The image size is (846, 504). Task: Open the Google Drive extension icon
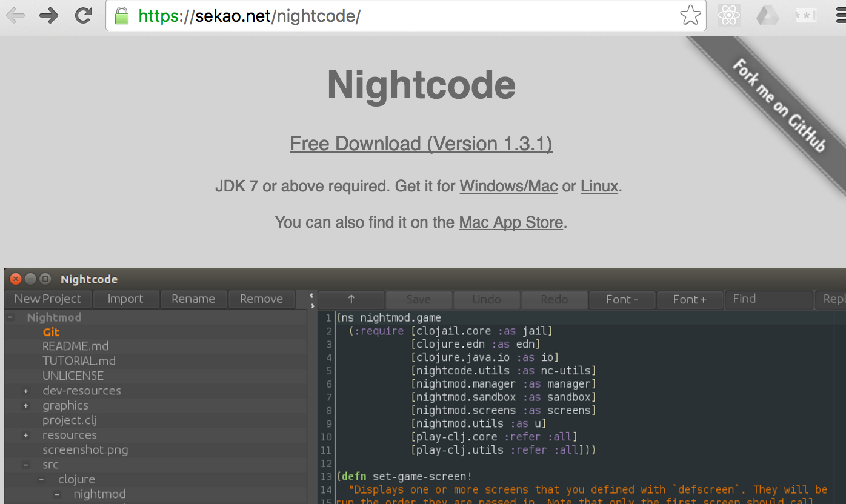click(x=767, y=16)
